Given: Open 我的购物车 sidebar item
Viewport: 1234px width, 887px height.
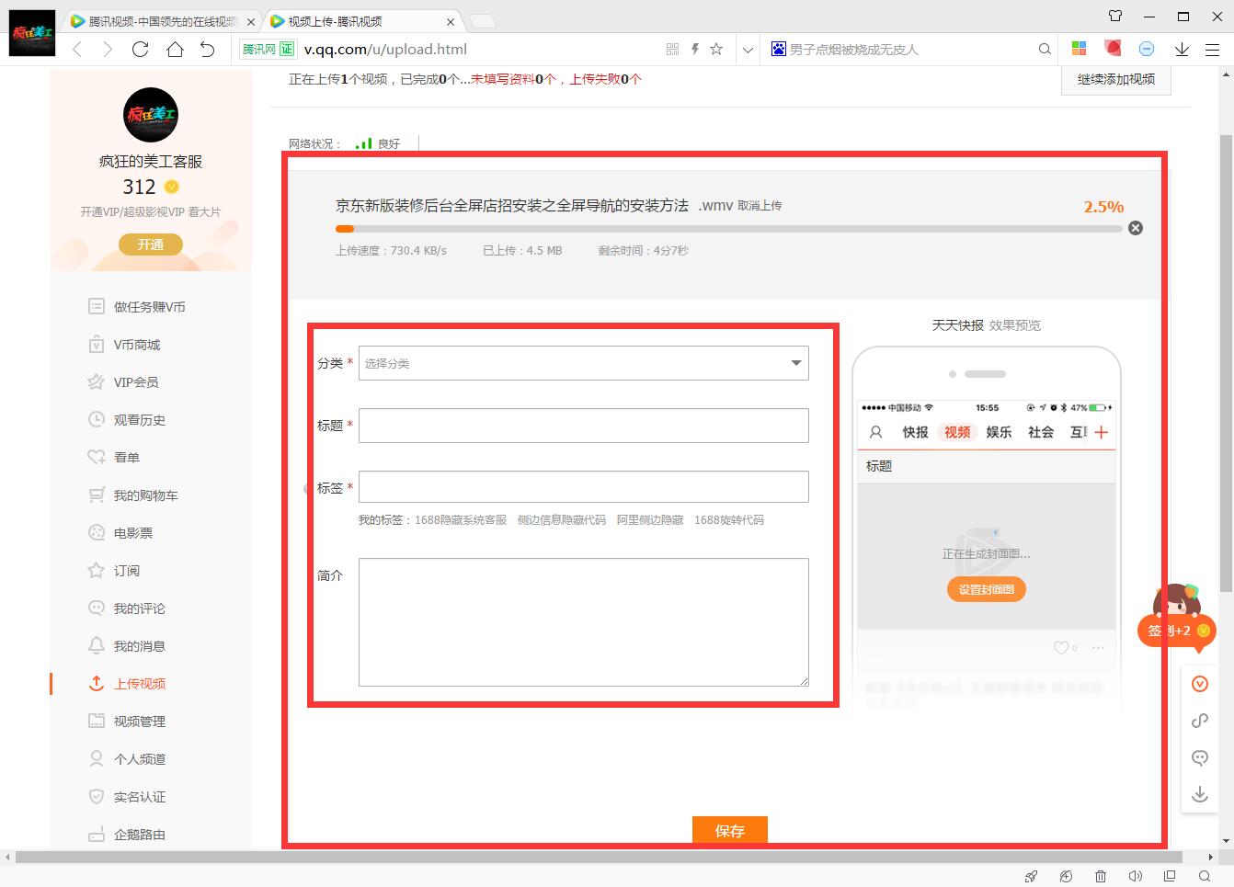Looking at the screenshot, I should (146, 495).
